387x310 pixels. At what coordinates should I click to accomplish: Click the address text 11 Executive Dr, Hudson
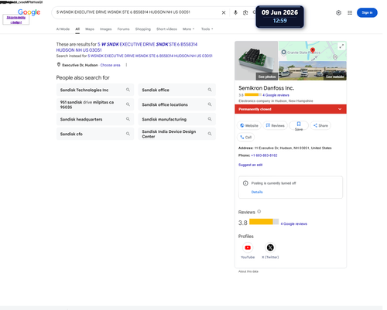(293, 148)
